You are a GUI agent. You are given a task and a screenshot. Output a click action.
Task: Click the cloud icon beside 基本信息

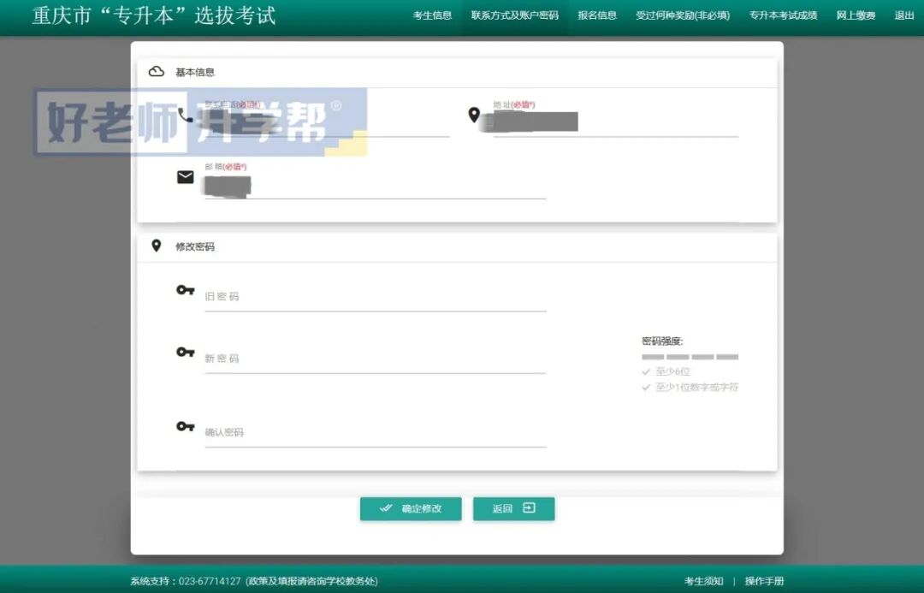[x=155, y=73]
